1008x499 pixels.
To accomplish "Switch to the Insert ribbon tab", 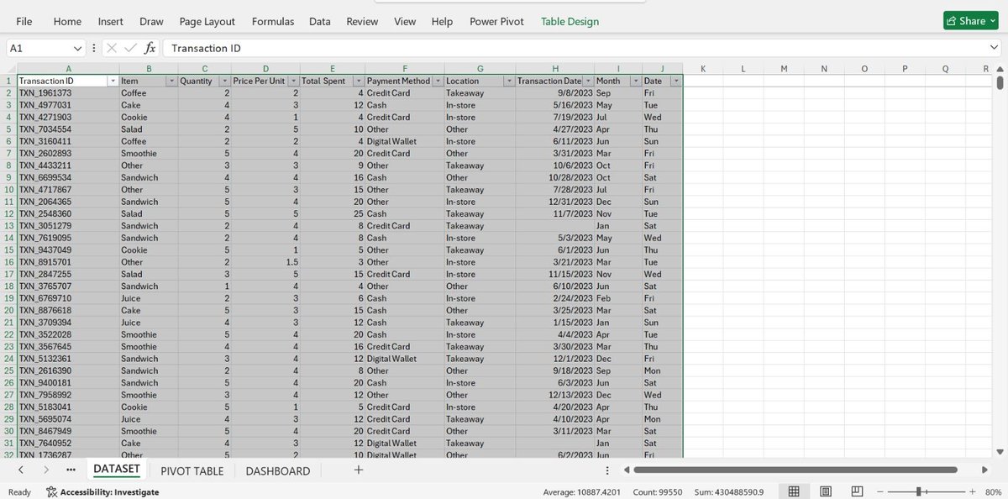I will (110, 21).
